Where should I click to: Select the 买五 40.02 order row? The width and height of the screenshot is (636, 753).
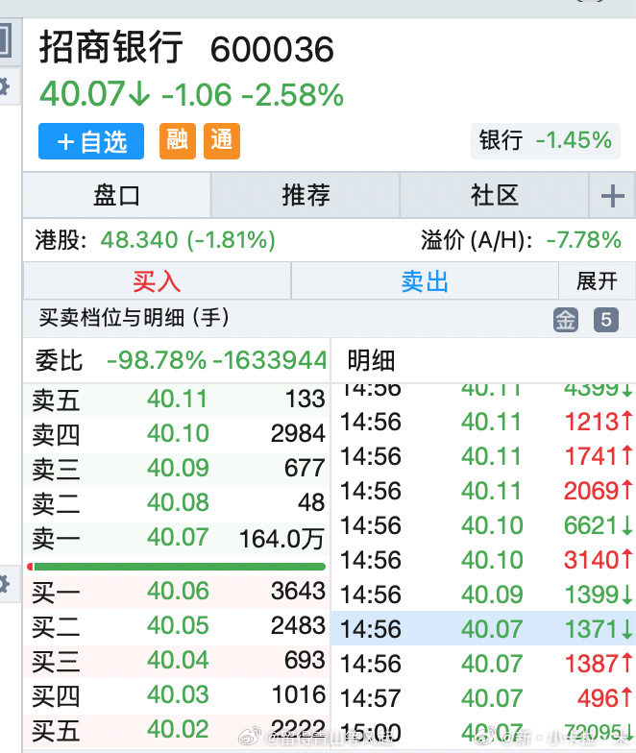pyautogui.click(x=177, y=730)
